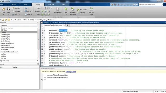Click Run Section
The image size is (166, 93).
point(82,10)
